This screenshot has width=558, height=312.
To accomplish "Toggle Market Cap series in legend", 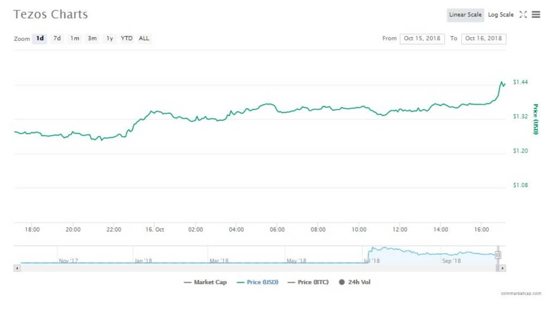I will [x=205, y=282].
